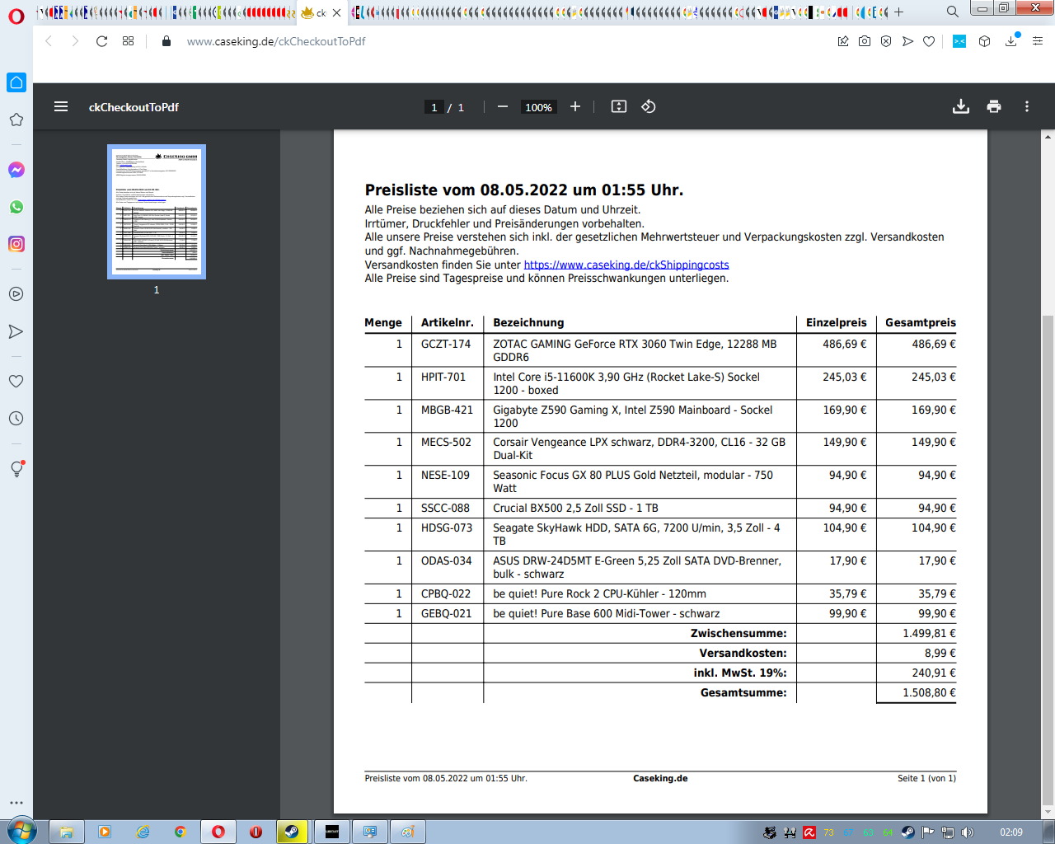Go forward in browser history
The image size is (1055, 844).
[x=75, y=41]
